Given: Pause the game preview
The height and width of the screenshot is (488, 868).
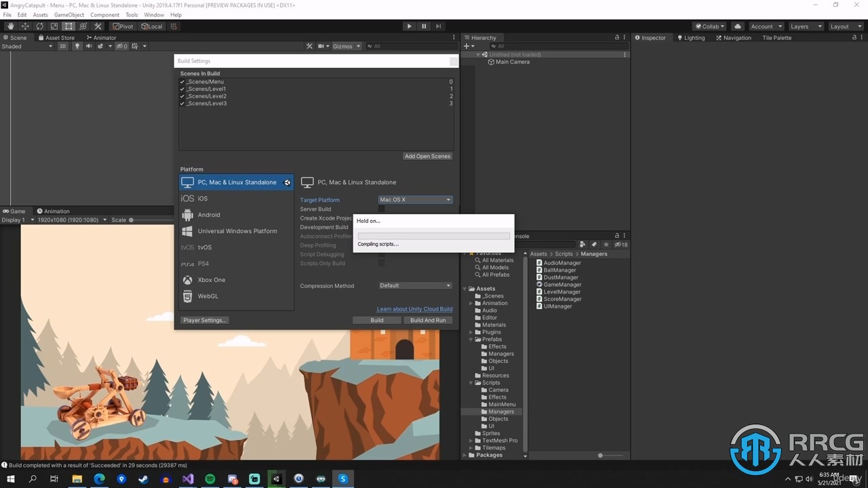Looking at the screenshot, I should [424, 26].
